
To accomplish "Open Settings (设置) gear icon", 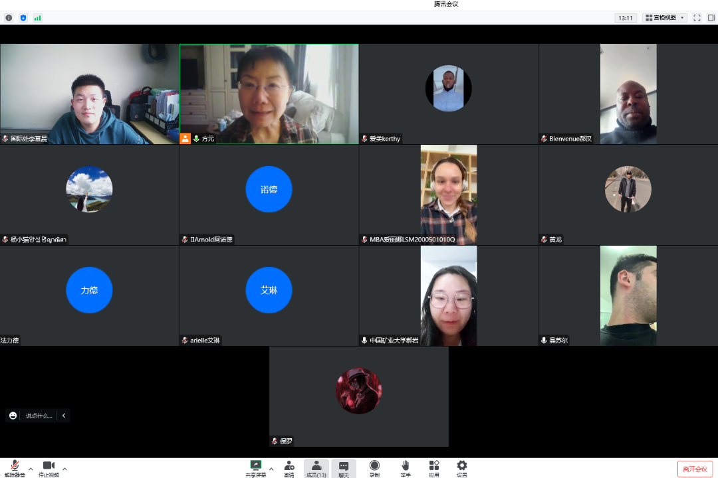I will pos(461,468).
